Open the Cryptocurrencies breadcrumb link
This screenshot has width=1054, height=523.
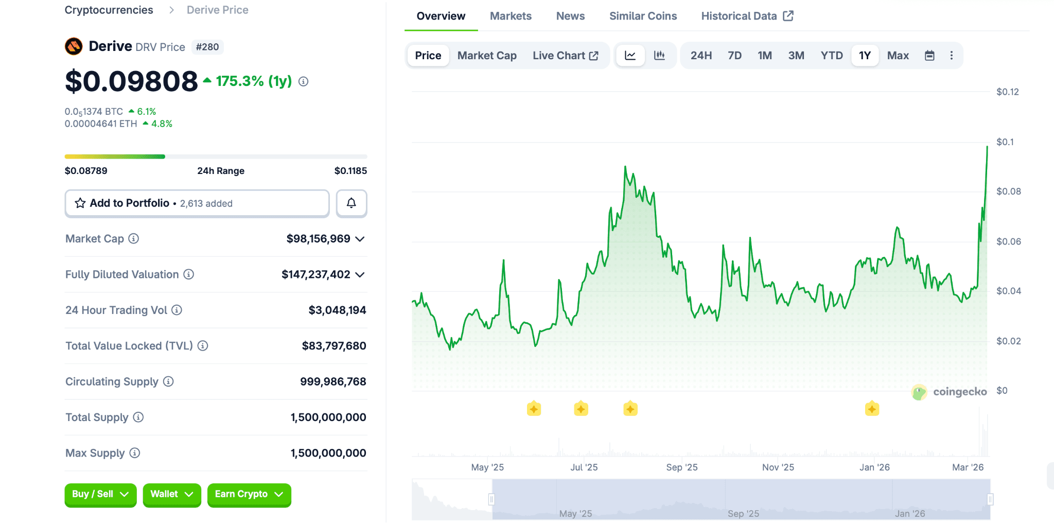(x=109, y=10)
